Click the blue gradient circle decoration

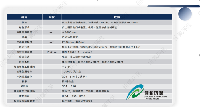[185, 14]
